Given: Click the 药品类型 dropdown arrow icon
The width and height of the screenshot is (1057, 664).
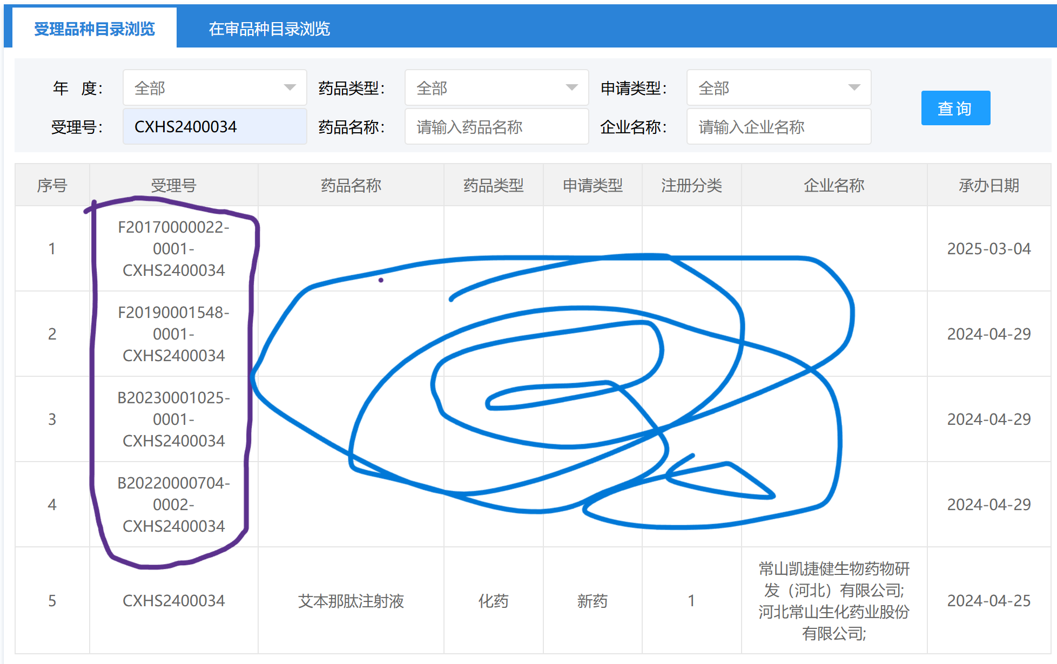Looking at the screenshot, I should point(572,87).
